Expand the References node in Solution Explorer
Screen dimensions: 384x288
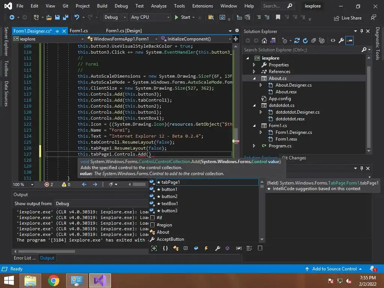(254, 72)
